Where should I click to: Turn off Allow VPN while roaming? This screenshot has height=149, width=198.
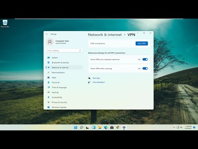pos(145,68)
